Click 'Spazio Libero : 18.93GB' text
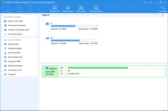Image resolution: width=168 pixels, height=111 pixels. point(88,43)
